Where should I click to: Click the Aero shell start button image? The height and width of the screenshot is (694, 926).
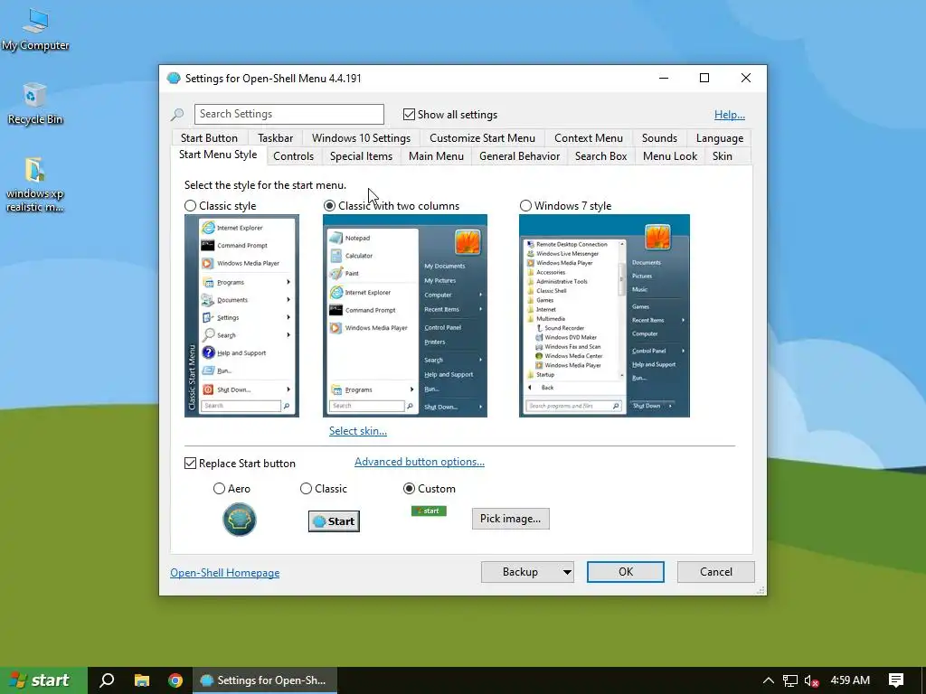(x=239, y=520)
